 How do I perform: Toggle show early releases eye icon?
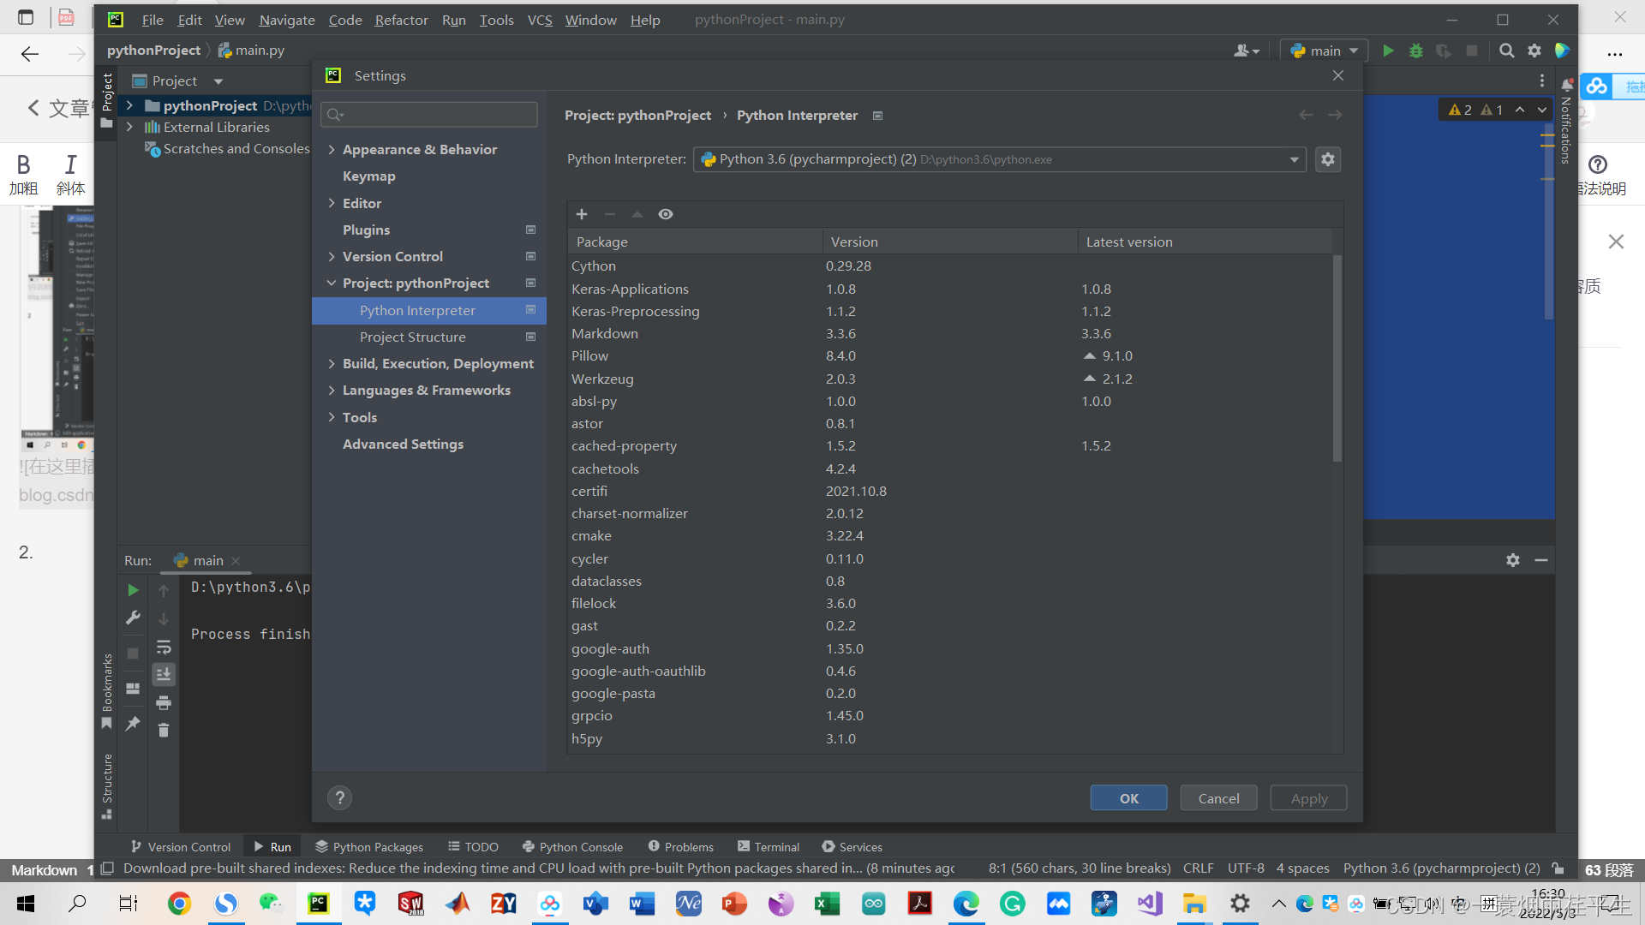[666, 214]
